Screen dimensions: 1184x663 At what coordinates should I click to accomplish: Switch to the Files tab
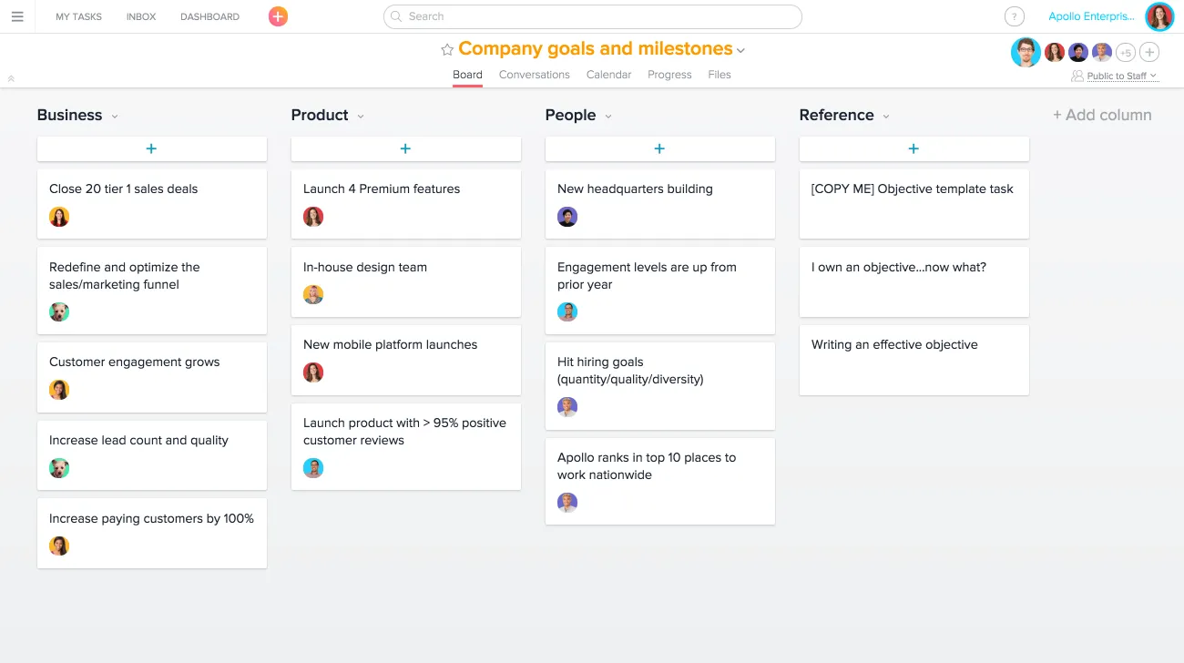pyautogui.click(x=720, y=75)
